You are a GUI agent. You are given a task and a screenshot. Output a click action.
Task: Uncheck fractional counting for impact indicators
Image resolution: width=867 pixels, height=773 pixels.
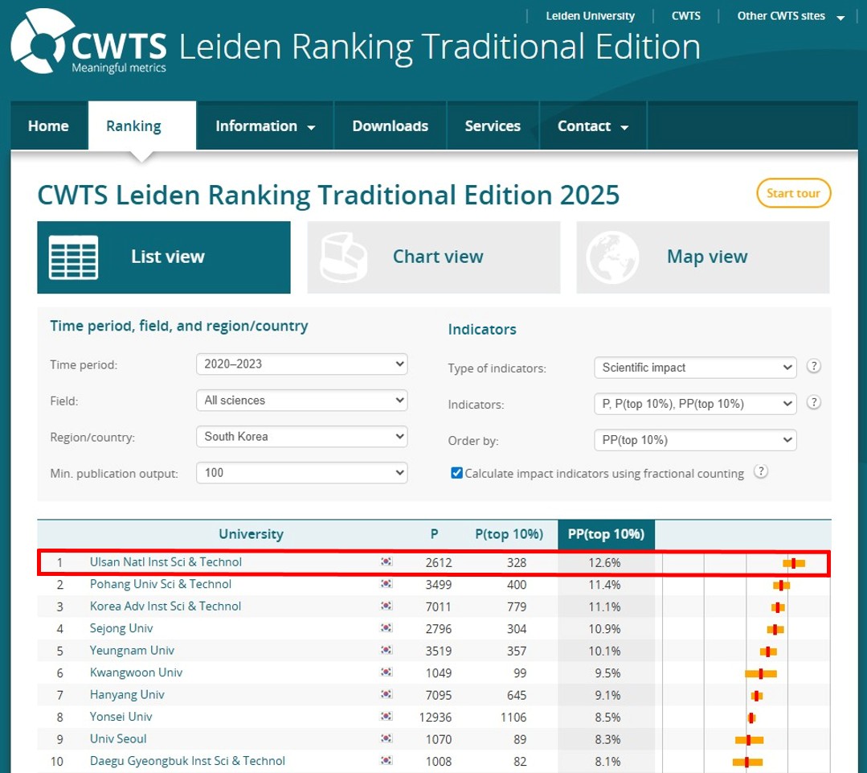456,472
